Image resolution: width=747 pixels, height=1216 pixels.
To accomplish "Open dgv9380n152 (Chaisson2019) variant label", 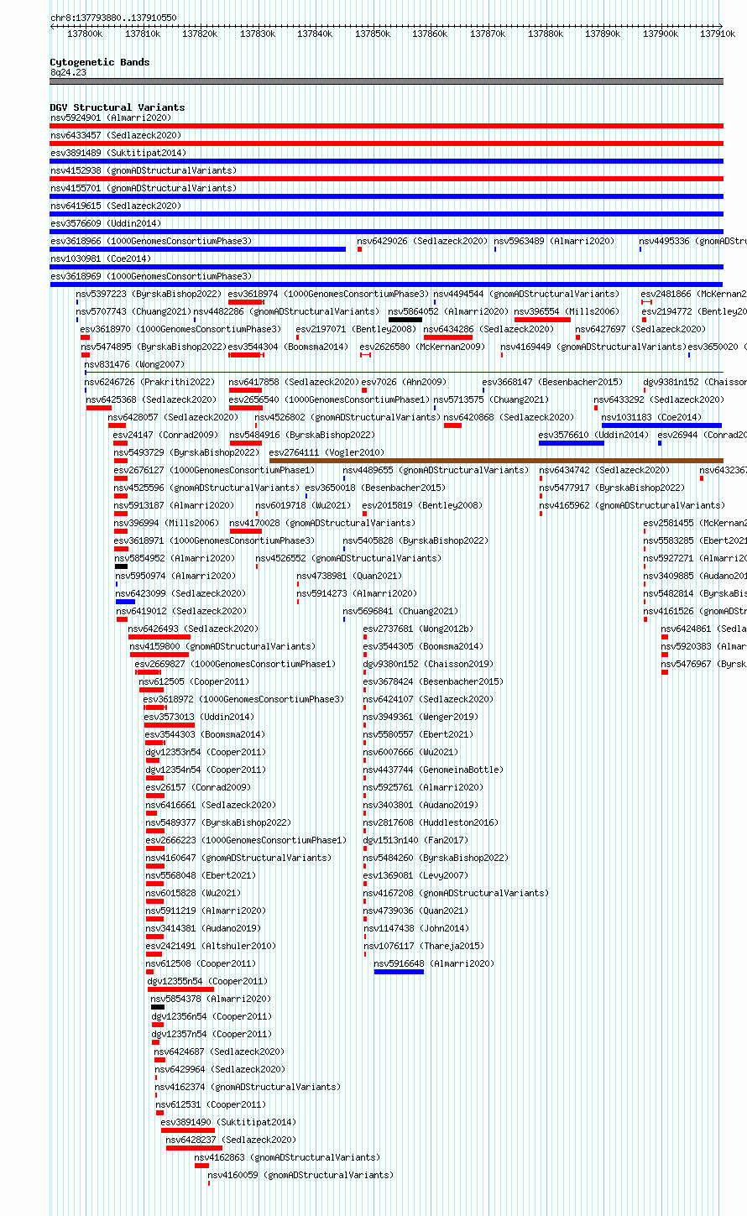I will (428, 664).
